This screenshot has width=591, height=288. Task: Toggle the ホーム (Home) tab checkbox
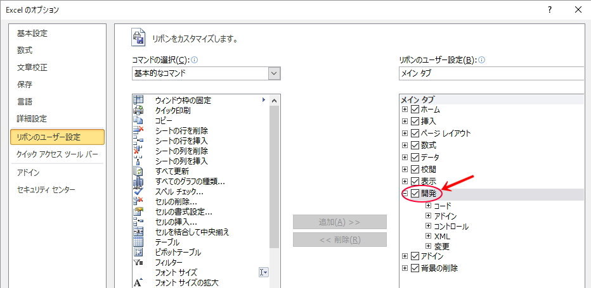[x=415, y=110]
